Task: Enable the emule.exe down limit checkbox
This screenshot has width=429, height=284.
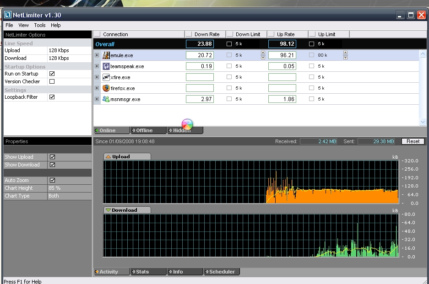Action: 229,55
